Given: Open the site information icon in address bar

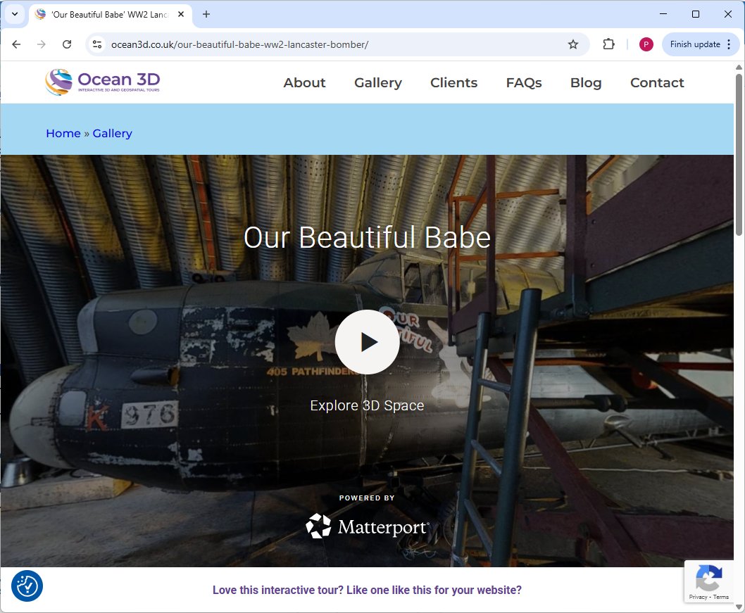Looking at the screenshot, I should pos(97,44).
